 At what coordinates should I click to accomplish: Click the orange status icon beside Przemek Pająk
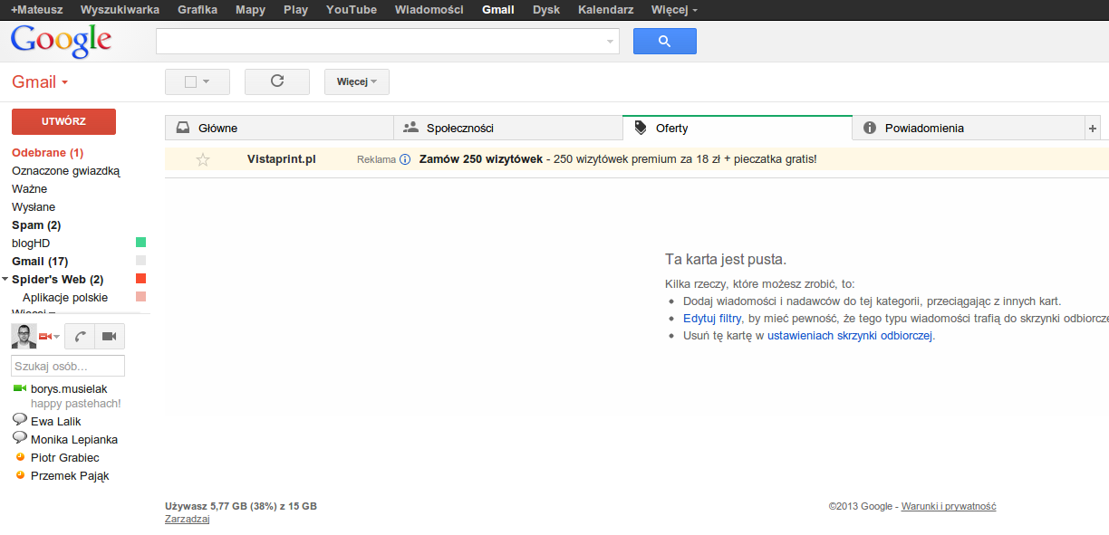[20, 474]
